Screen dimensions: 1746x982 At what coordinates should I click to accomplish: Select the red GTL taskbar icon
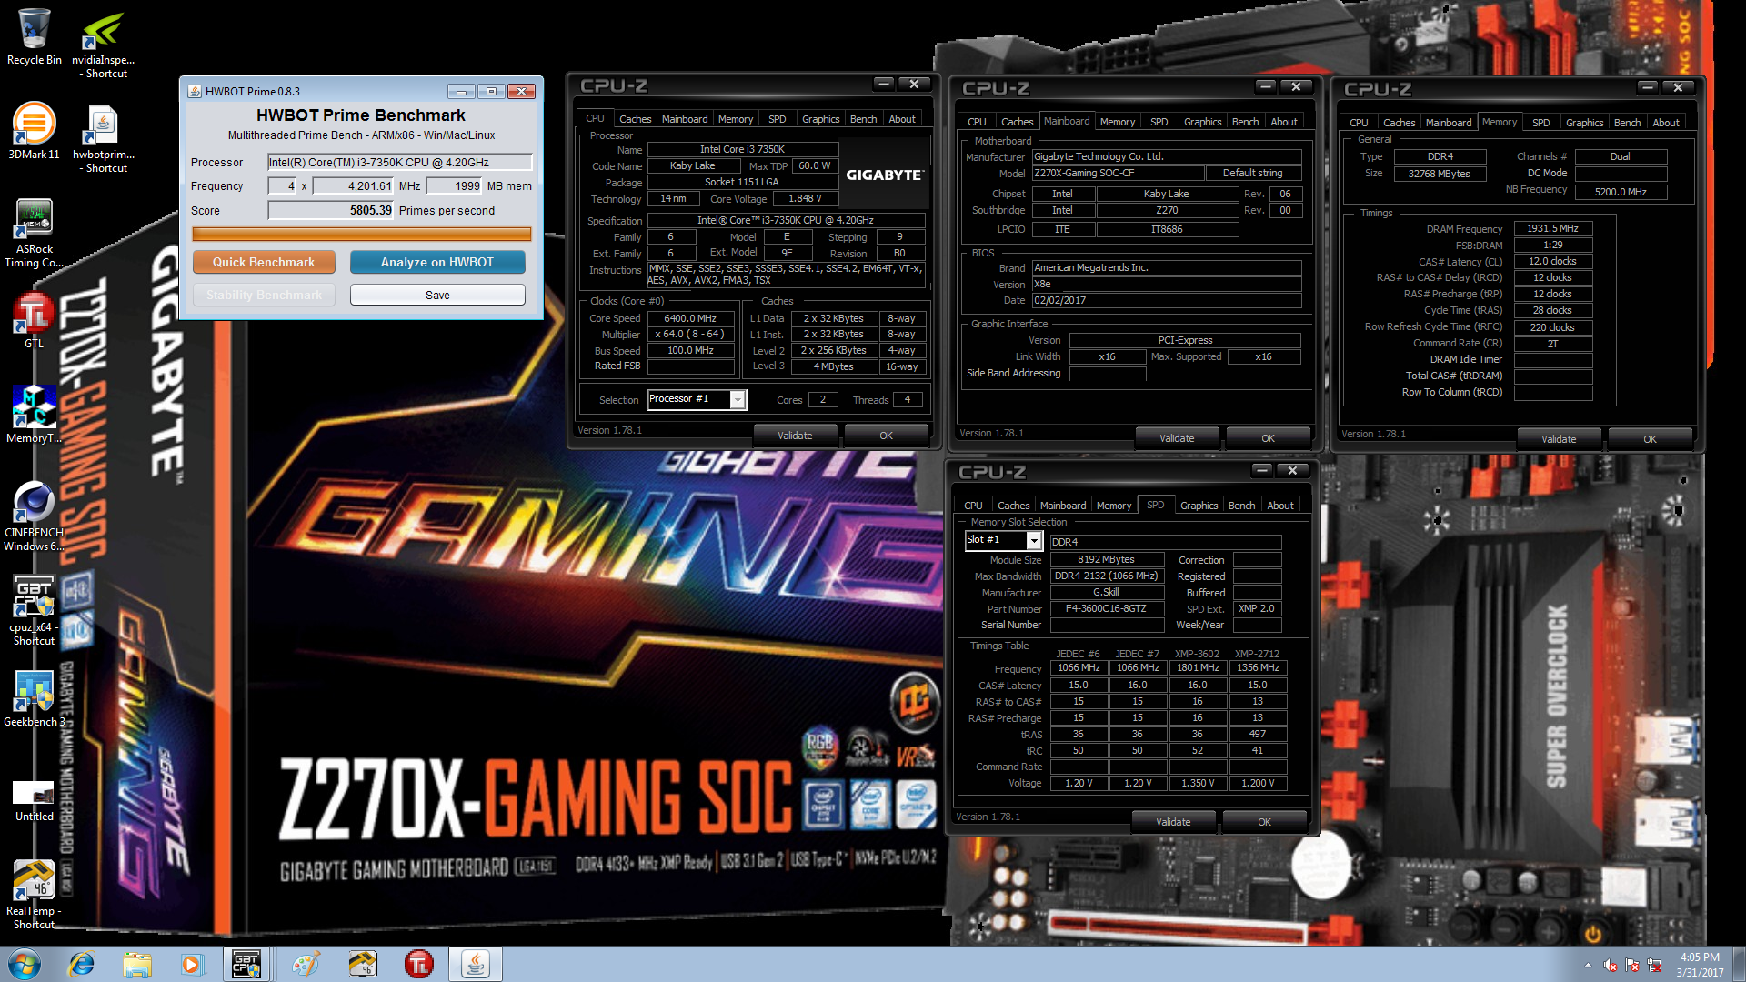418,964
